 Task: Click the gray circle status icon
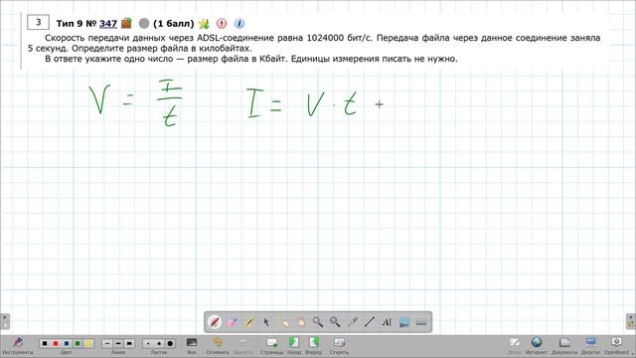[x=143, y=24]
